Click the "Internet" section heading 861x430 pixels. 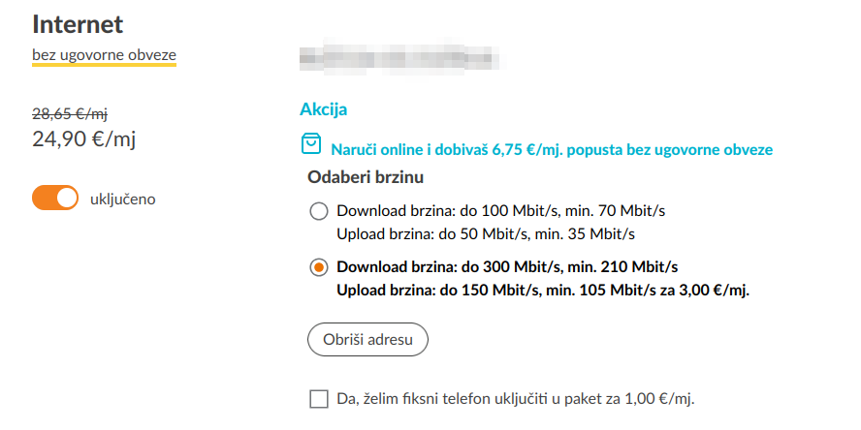pos(79,23)
